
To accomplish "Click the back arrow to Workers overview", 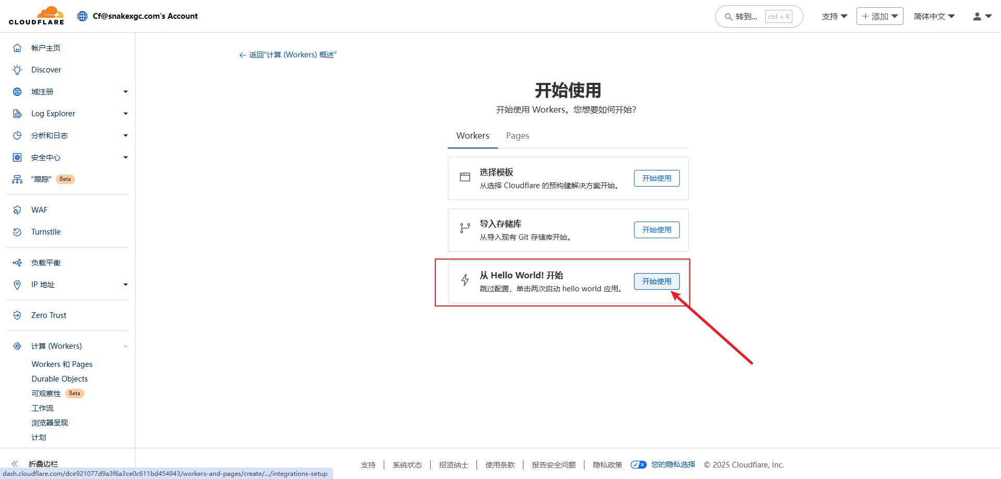I will (242, 55).
